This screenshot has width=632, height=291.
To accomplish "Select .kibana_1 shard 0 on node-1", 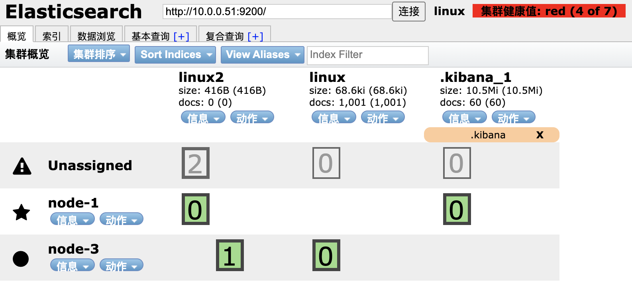I will click(457, 209).
